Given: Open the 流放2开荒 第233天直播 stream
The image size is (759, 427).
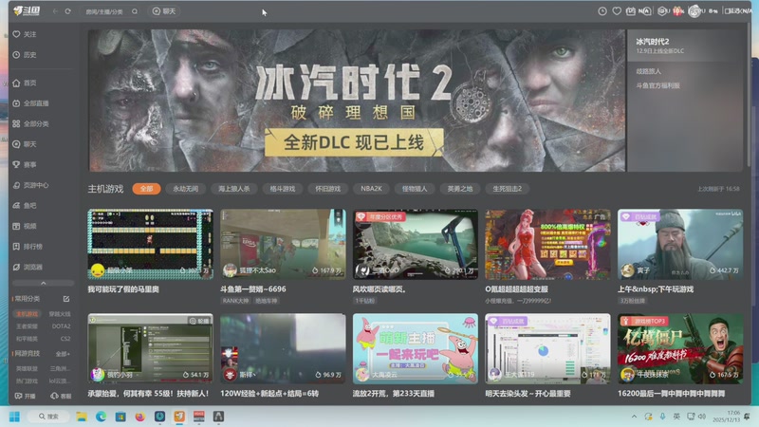Looking at the screenshot, I should (x=416, y=348).
